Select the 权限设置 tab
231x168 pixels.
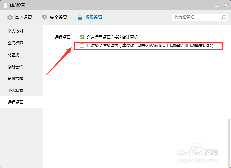tap(90, 17)
